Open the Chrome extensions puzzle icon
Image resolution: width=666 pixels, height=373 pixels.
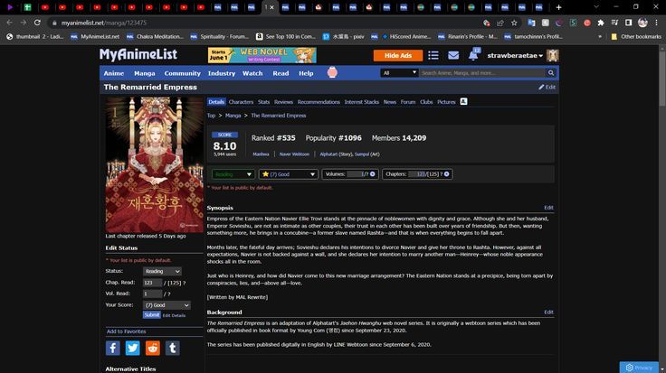(601, 23)
